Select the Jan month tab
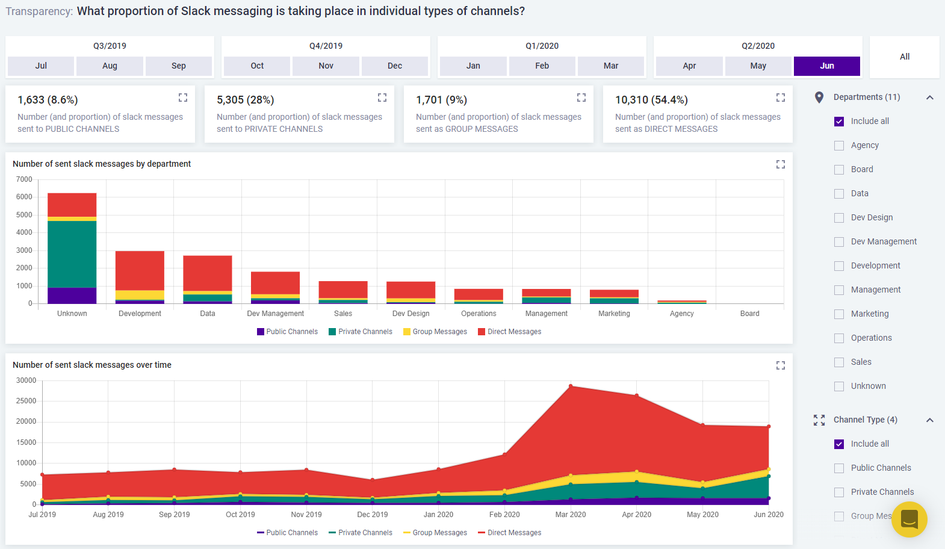The image size is (945, 549). tap(473, 66)
